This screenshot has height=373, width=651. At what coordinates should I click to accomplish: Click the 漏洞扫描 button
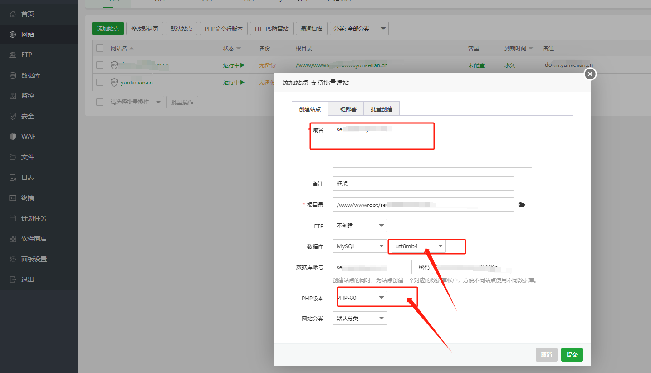(x=312, y=29)
